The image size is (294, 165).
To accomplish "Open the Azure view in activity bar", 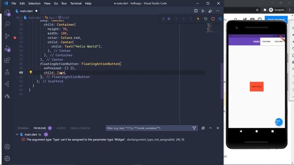I will pos(7,96).
